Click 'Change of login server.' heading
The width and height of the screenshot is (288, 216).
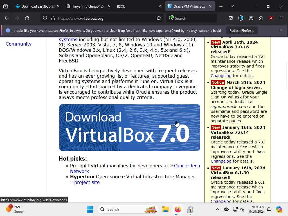pos(236,88)
